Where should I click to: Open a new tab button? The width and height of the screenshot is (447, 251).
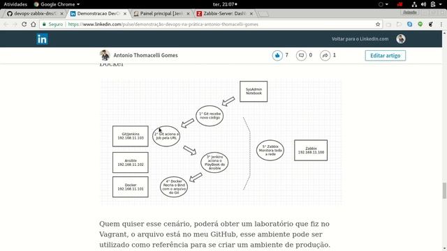coord(263,13)
